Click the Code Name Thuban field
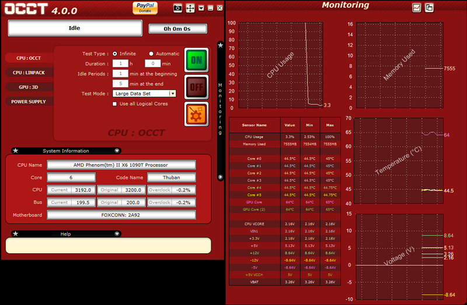This screenshot has width=467, height=305. pos(172,178)
